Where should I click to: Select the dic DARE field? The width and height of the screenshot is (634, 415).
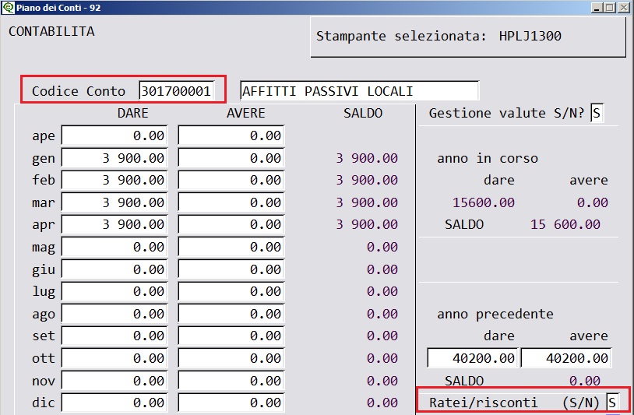(114, 403)
